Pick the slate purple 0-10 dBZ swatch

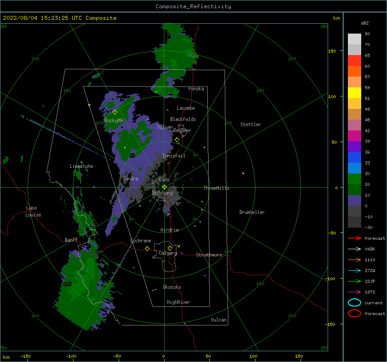click(354, 201)
